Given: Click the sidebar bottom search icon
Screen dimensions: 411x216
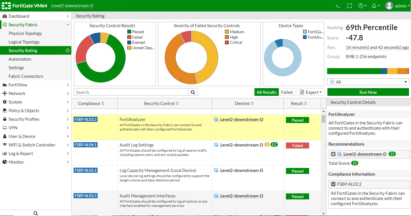Looking at the screenshot, I should click(35, 213).
